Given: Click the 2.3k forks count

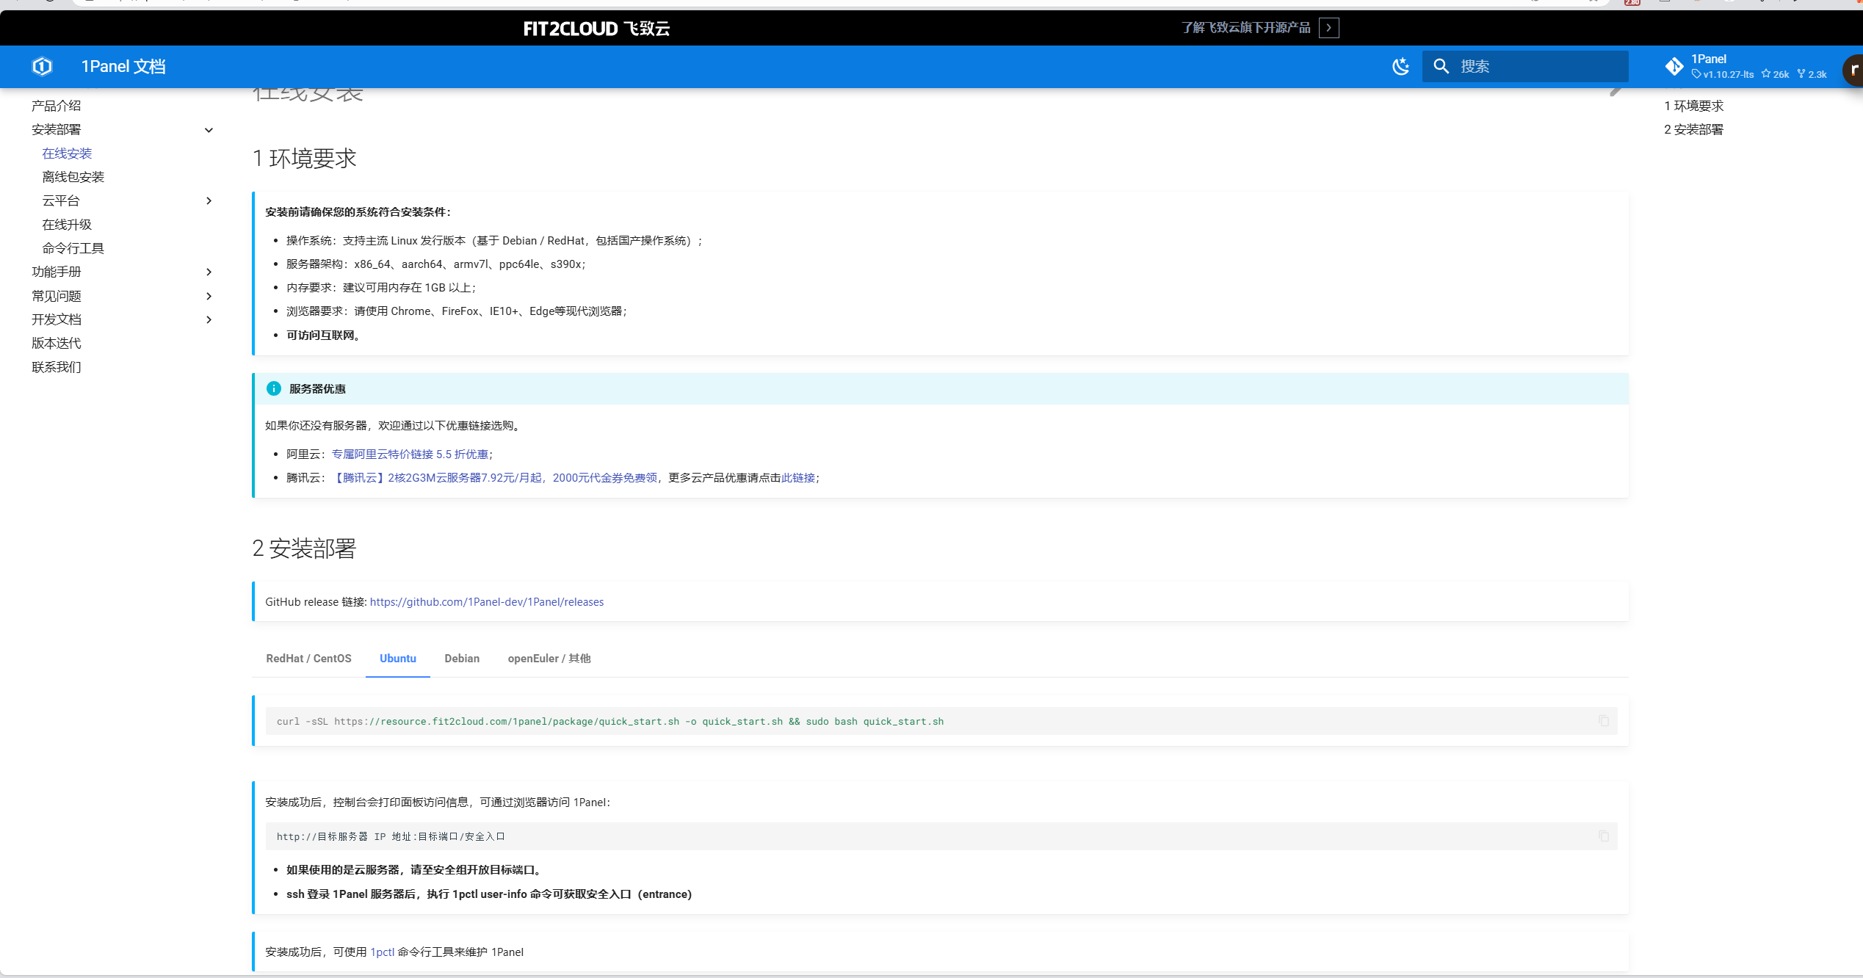Looking at the screenshot, I should tap(1812, 74).
